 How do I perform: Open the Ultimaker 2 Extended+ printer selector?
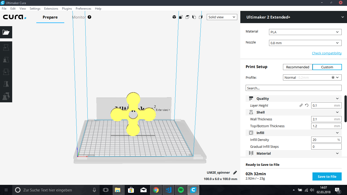(294, 17)
